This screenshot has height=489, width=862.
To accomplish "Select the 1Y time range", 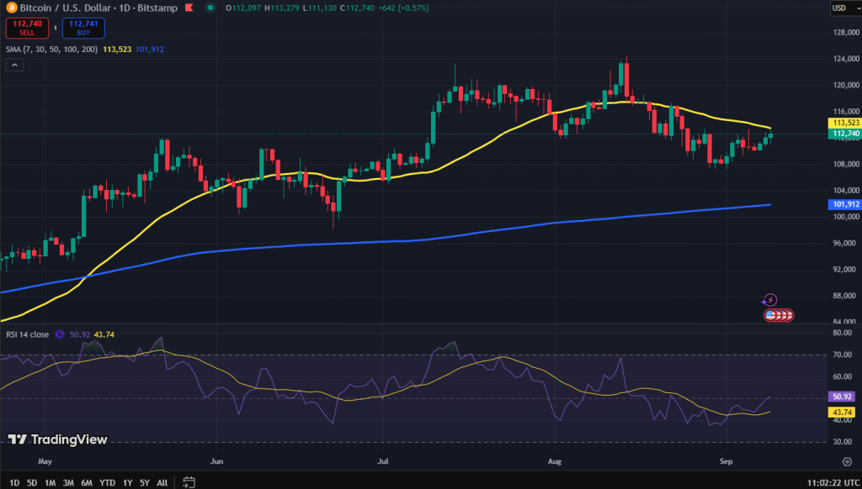I will tap(128, 483).
